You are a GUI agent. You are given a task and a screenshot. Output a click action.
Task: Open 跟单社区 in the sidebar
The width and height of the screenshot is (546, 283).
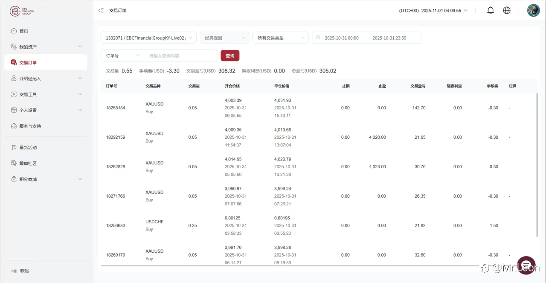tap(28, 163)
